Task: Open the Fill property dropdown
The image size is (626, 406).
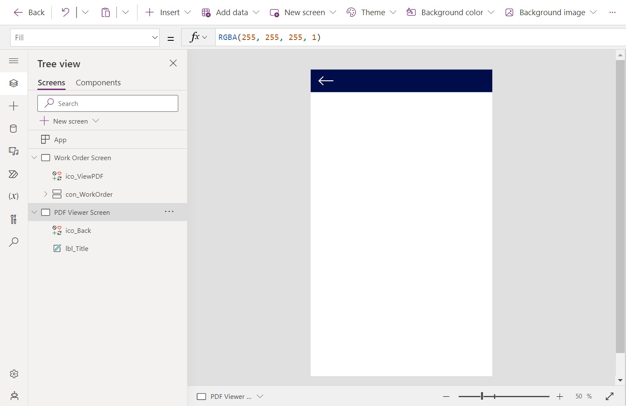Action: point(155,37)
